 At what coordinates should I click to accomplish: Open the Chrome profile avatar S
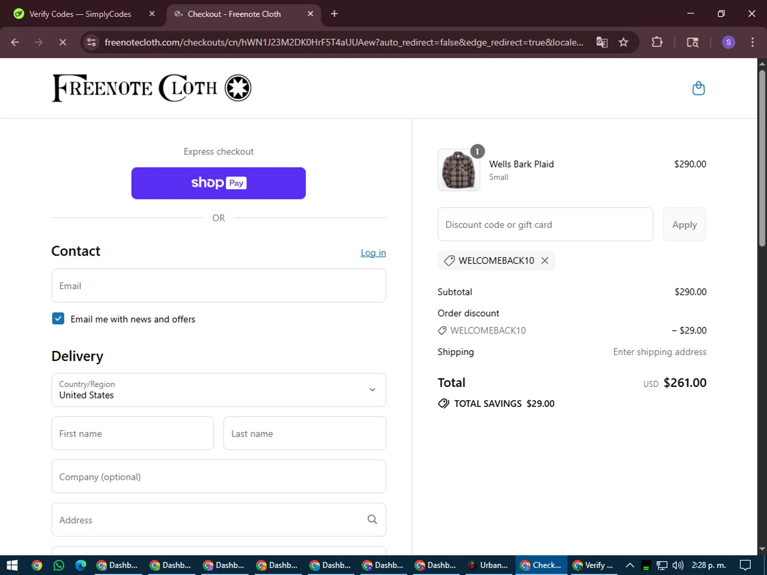click(728, 42)
